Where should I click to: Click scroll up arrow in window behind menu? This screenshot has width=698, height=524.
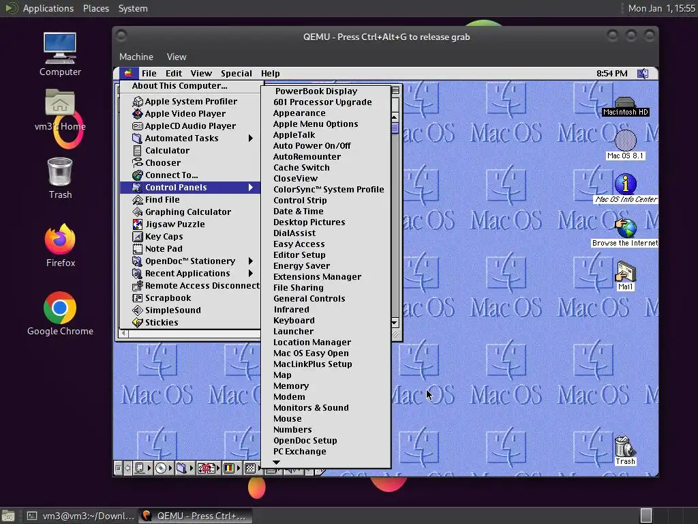point(395,117)
